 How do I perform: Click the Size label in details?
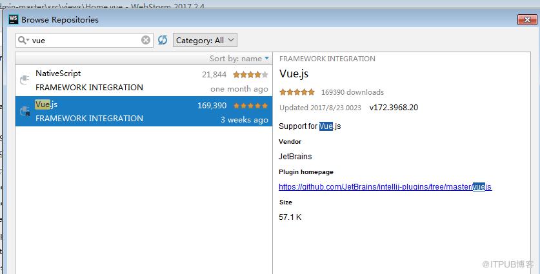pyautogui.click(x=286, y=202)
